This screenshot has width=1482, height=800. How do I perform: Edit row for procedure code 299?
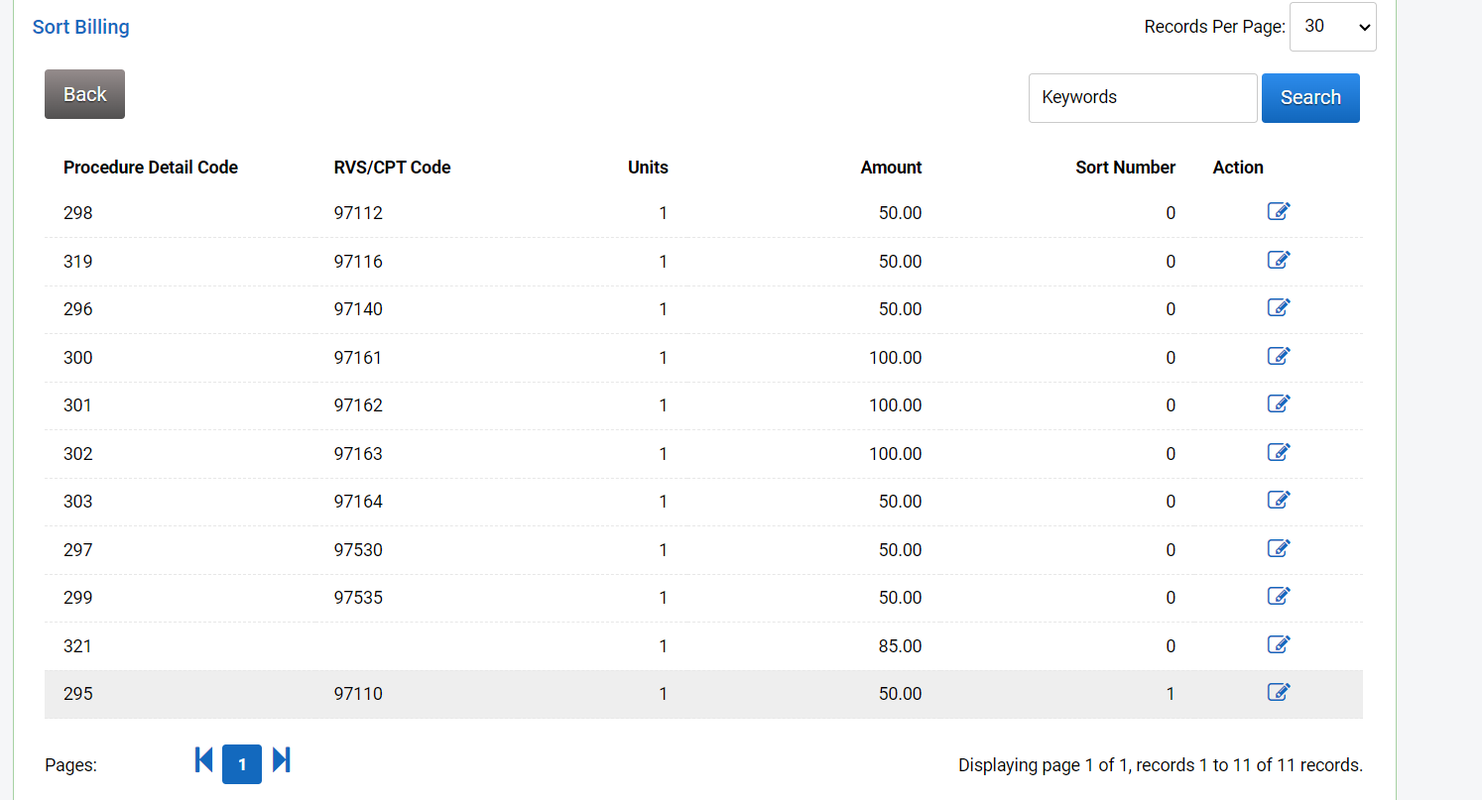pyautogui.click(x=1279, y=596)
